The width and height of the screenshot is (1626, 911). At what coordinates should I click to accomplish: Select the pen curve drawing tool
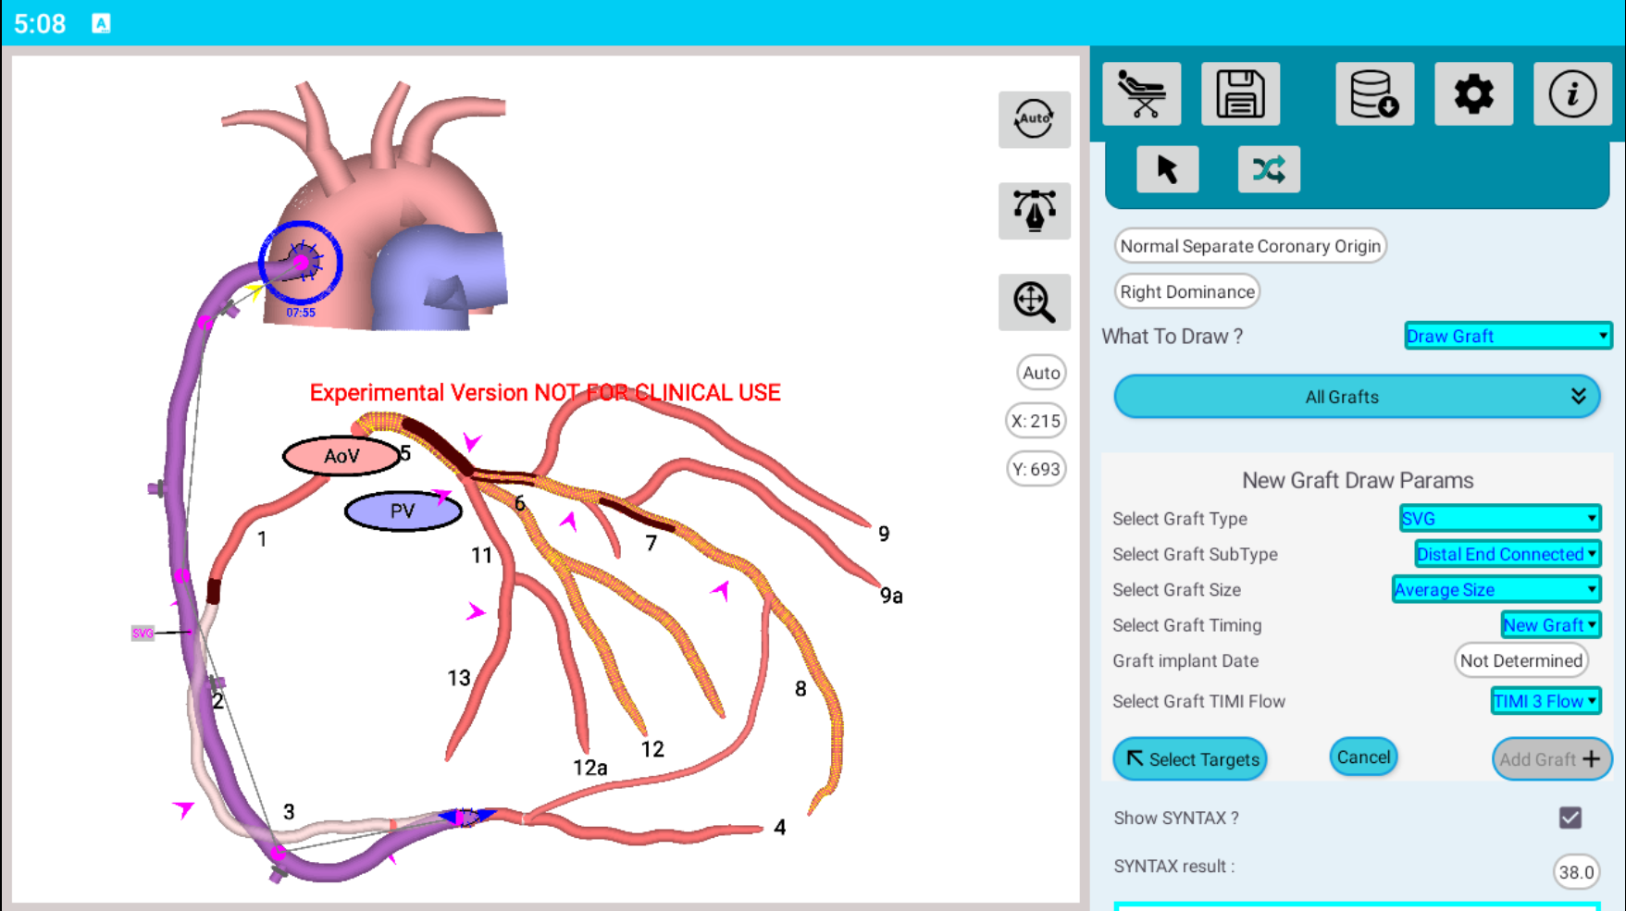click(x=1034, y=211)
